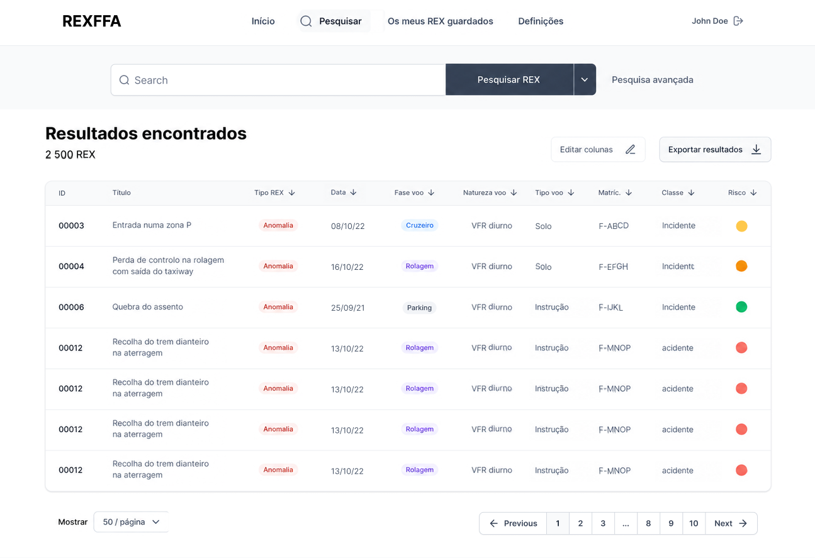Sort the Matríc. column using its arrow

pyautogui.click(x=629, y=193)
